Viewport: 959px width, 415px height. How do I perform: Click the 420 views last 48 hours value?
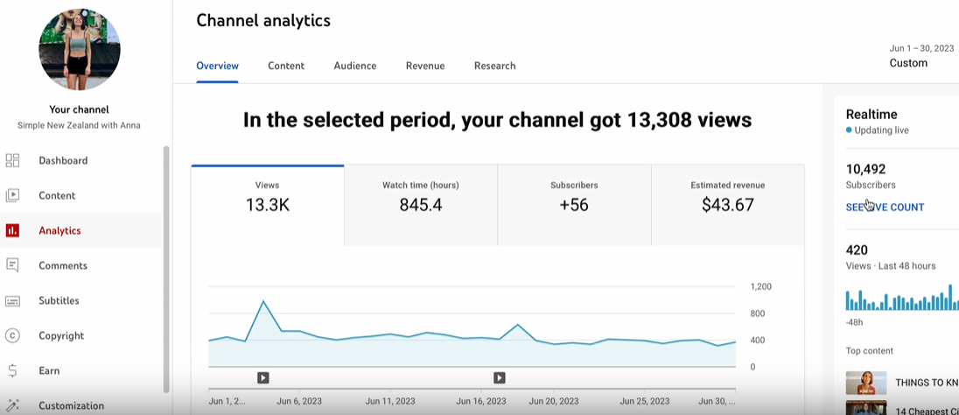click(857, 250)
